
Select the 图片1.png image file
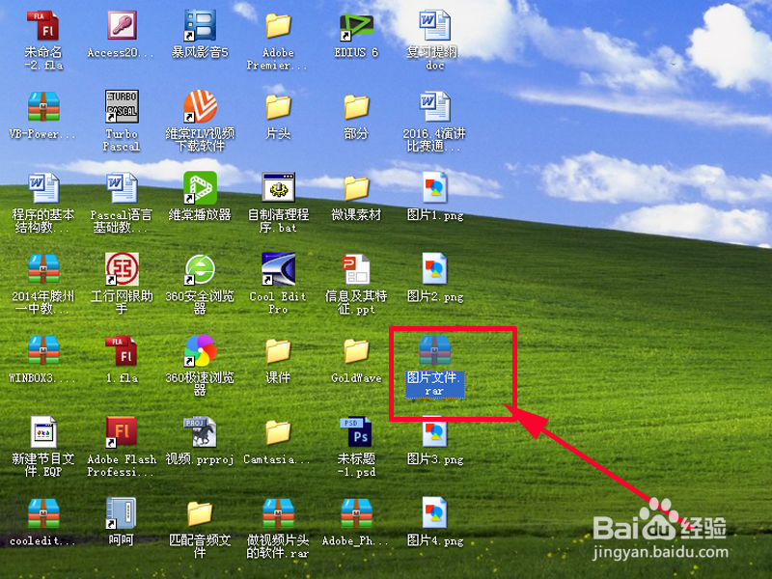coord(435,187)
